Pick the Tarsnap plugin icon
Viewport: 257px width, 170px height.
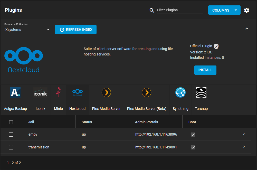[x=201, y=92]
